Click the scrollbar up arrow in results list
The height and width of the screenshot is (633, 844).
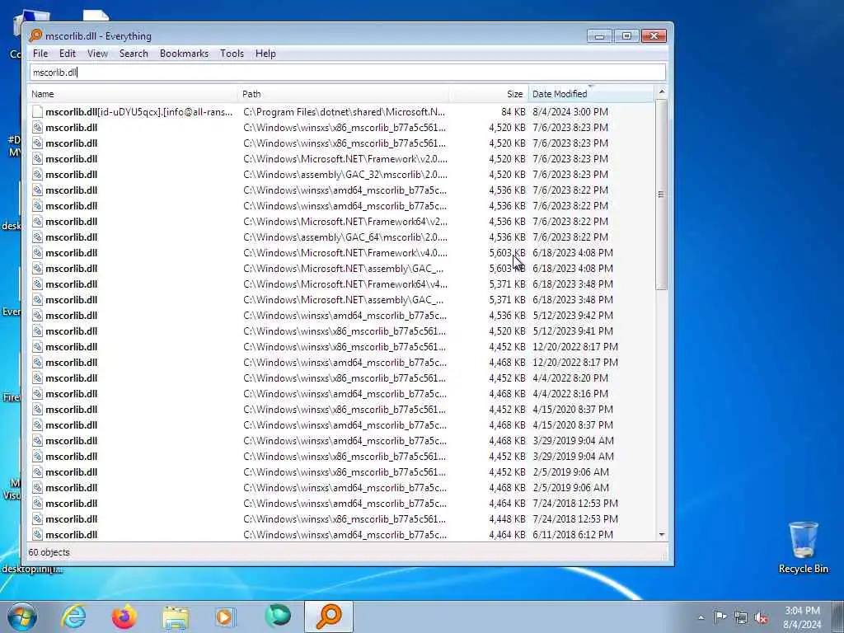click(x=662, y=92)
